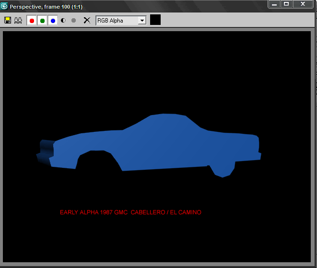The height and width of the screenshot is (268, 317).
Task: Maximize the rendered frame window
Action: [286, 4]
